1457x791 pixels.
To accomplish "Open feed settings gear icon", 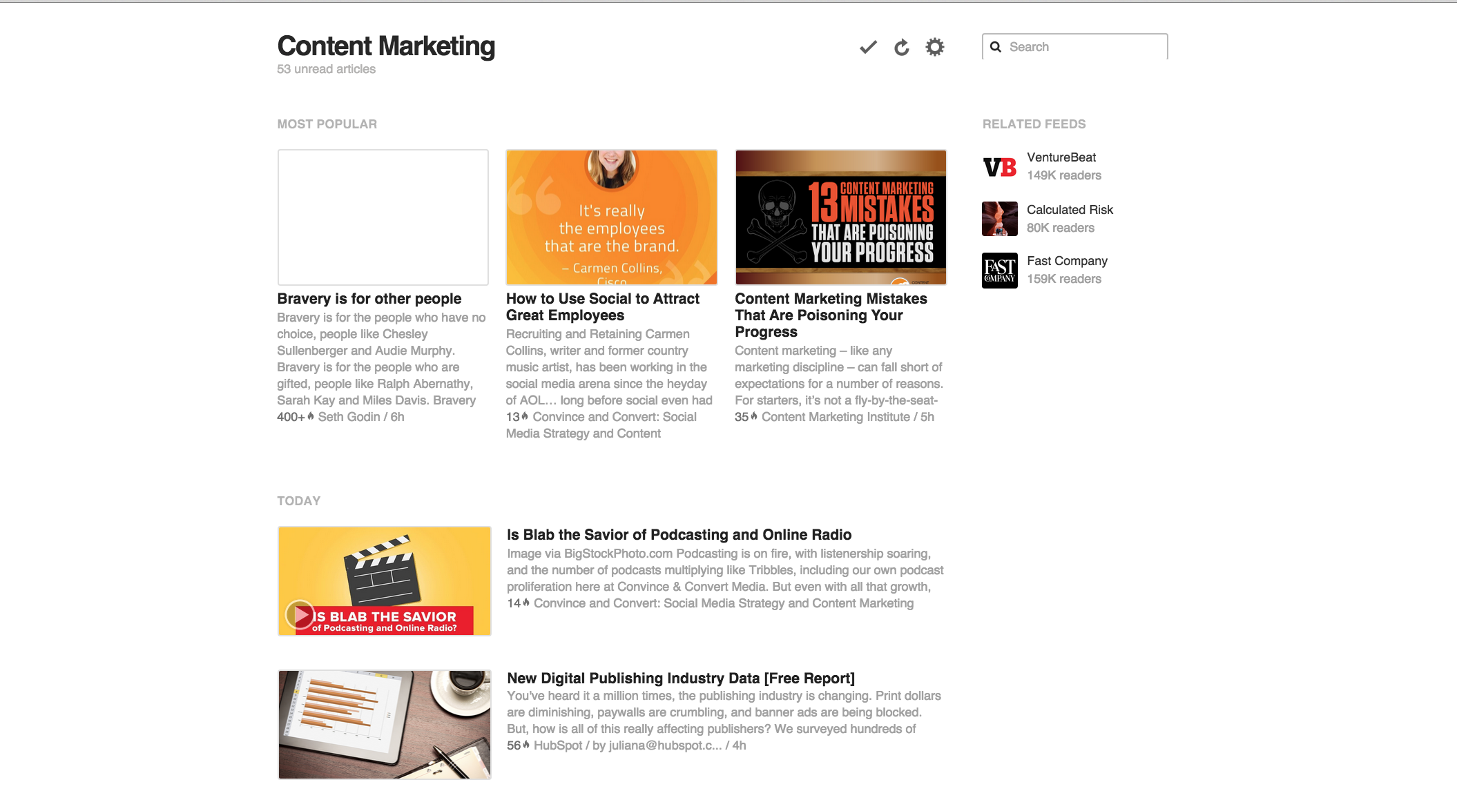I will pyautogui.click(x=934, y=47).
